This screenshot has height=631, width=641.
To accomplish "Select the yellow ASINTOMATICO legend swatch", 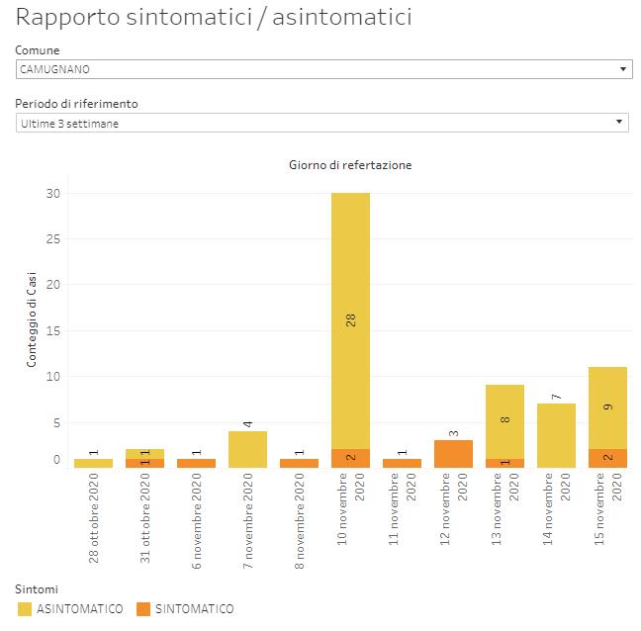I will (26, 609).
